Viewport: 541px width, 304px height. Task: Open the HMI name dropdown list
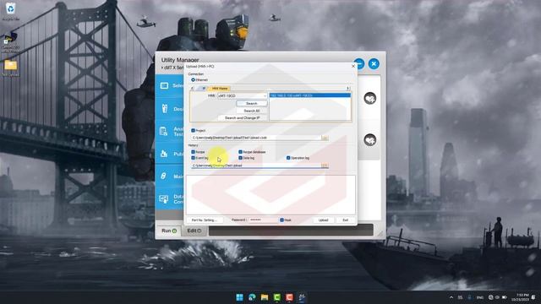click(x=265, y=95)
